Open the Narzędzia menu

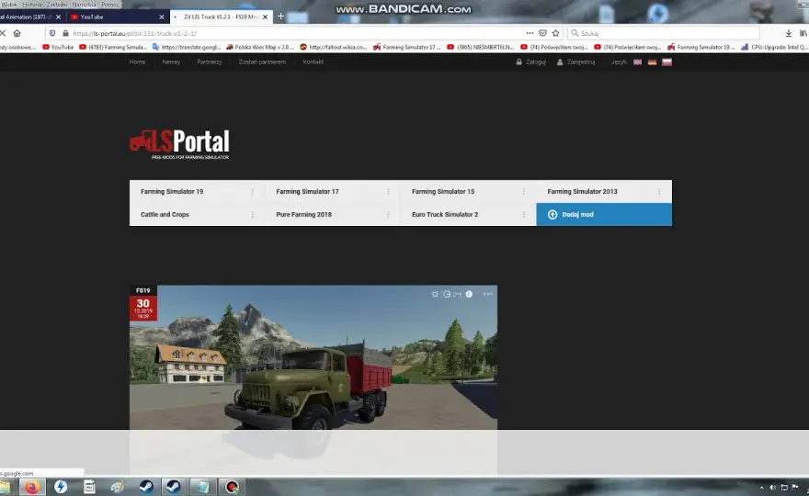[x=84, y=4]
